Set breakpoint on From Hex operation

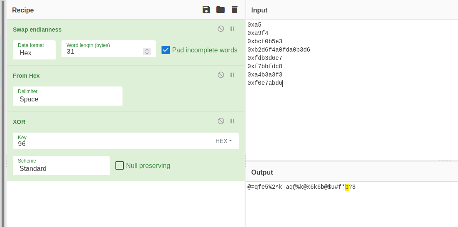(x=233, y=75)
